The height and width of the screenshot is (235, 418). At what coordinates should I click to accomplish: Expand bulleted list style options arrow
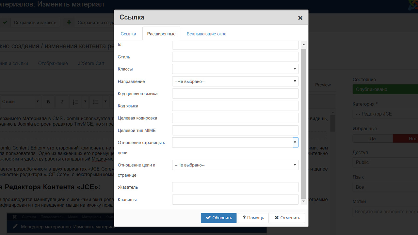pos(105,102)
